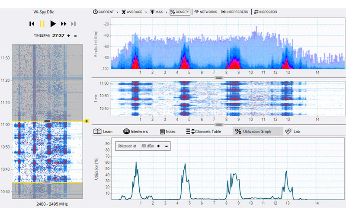Increase the timespan with plus

[69, 35]
